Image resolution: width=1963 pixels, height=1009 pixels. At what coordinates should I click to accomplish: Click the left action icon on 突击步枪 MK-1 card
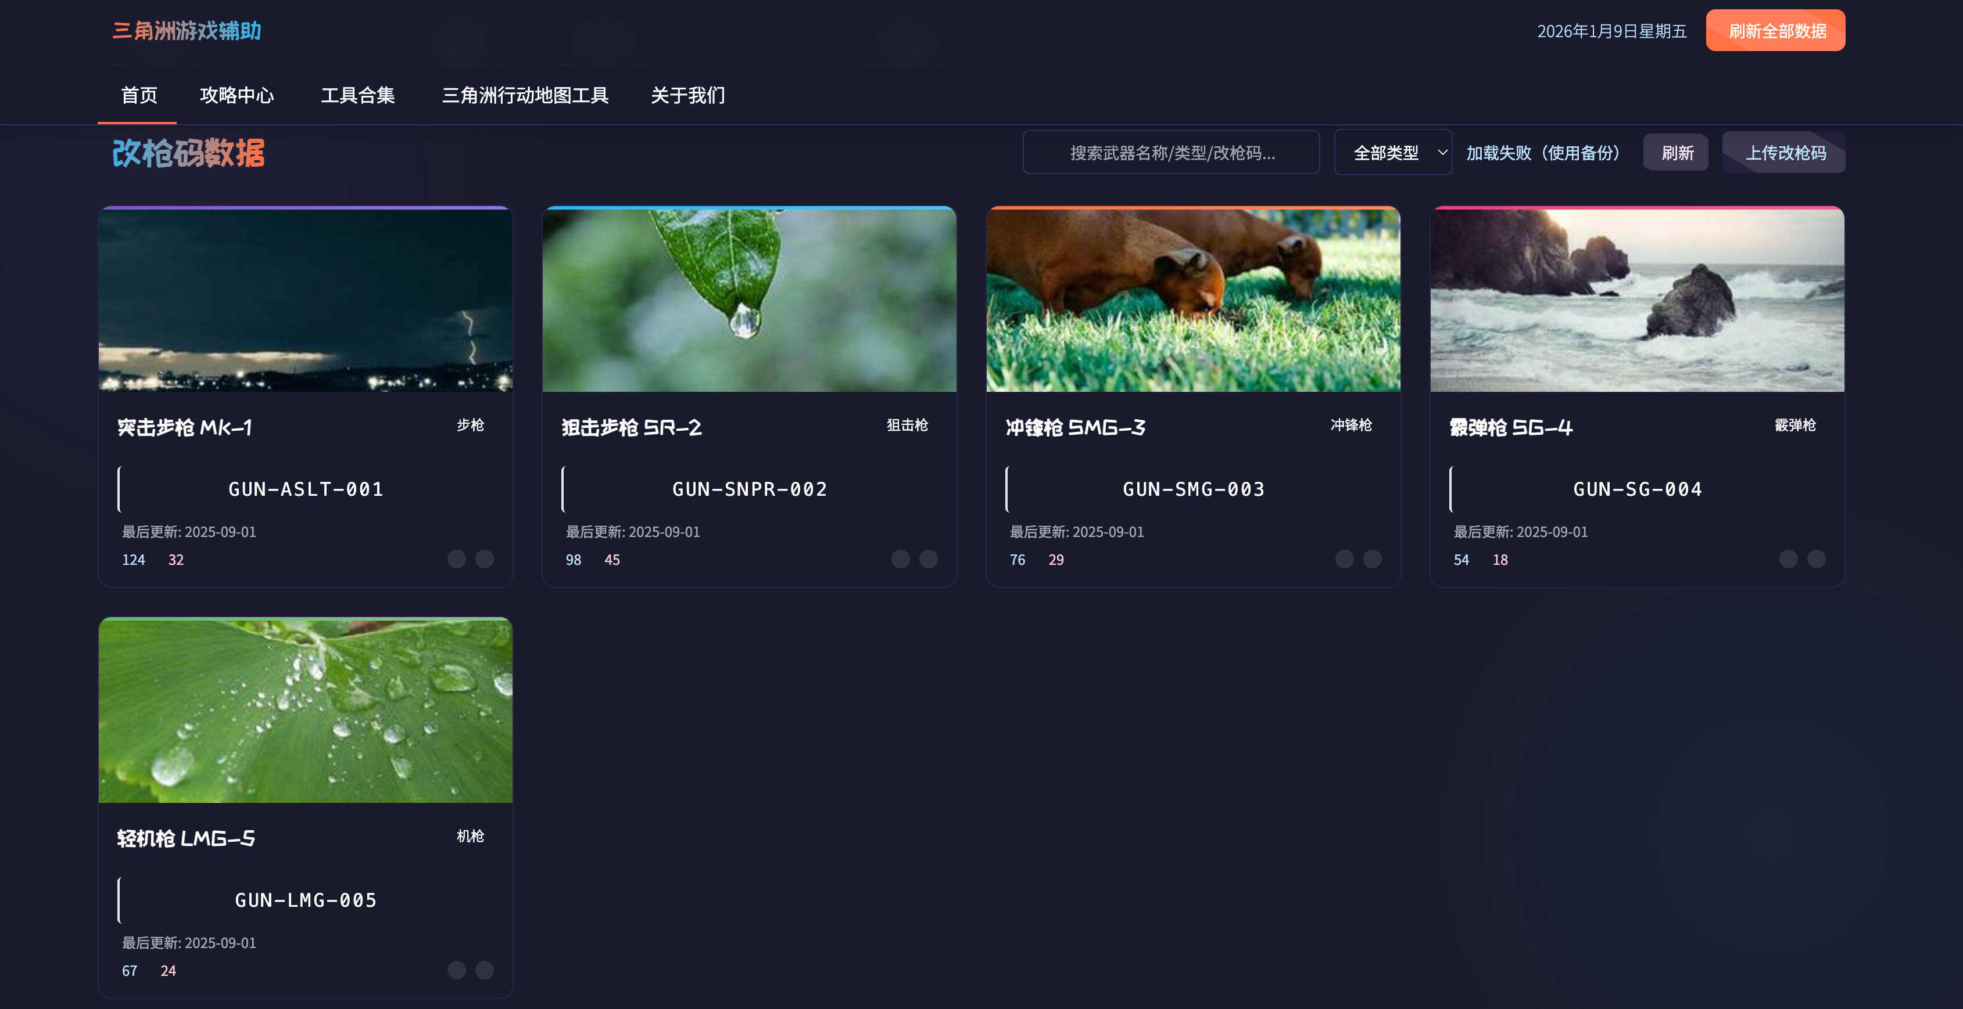click(458, 559)
